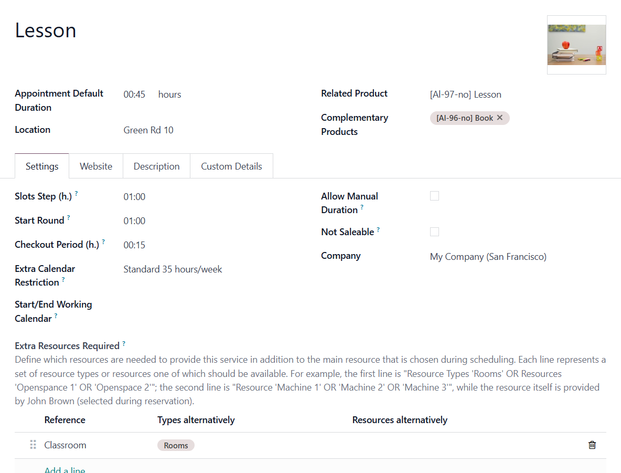Image resolution: width=621 pixels, height=473 pixels.
Task: Show help tooltip for Start Round
Action: tap(69, 217)
